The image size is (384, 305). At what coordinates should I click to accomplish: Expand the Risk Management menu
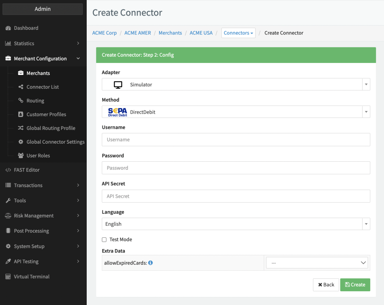42,216
